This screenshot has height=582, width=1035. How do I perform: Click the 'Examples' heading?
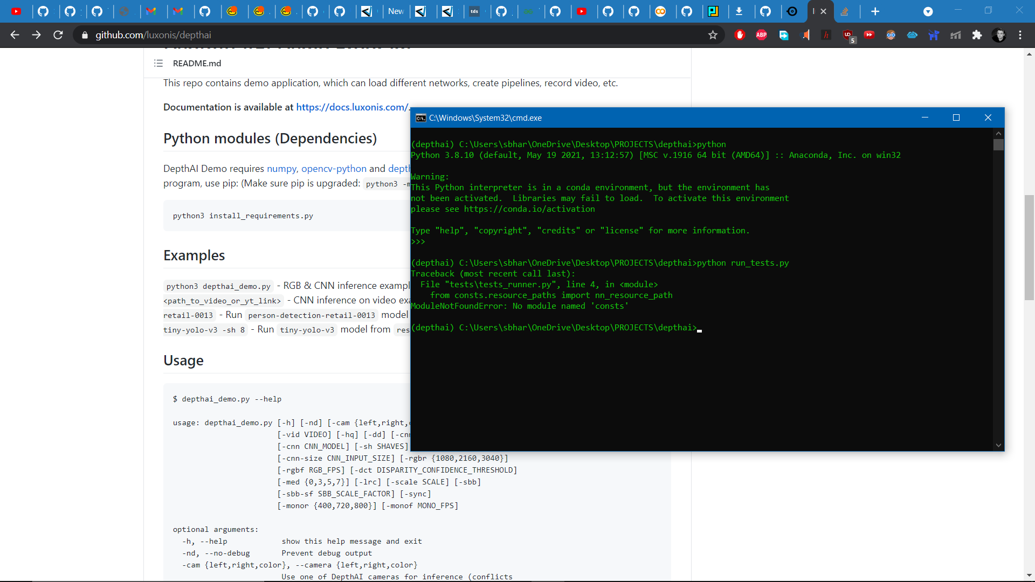click(x=194, y=255)
